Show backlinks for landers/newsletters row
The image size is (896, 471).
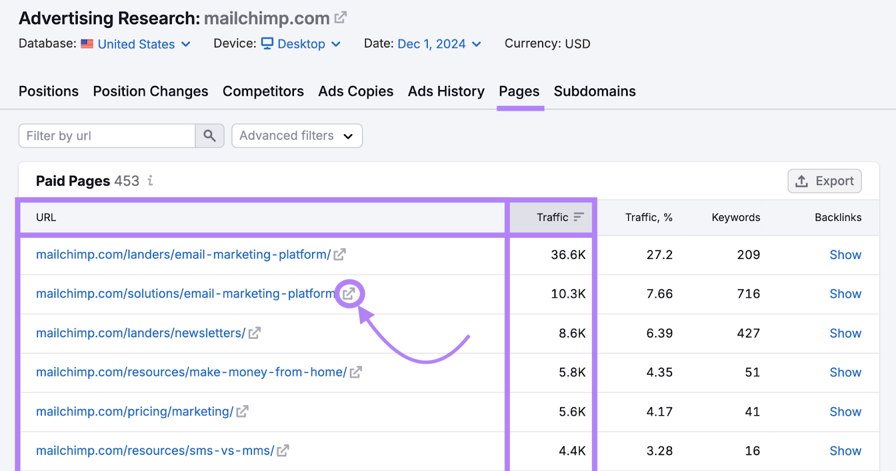(x=846, y=333)
